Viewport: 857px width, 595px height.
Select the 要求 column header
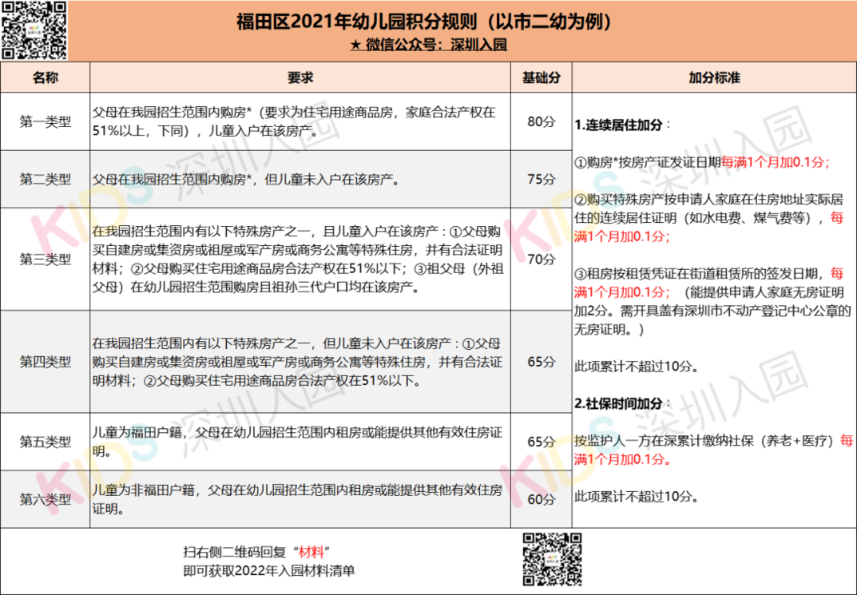pos(300,77)
